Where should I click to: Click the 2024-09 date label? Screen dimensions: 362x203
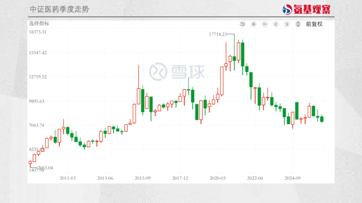(x=293, y=178)
